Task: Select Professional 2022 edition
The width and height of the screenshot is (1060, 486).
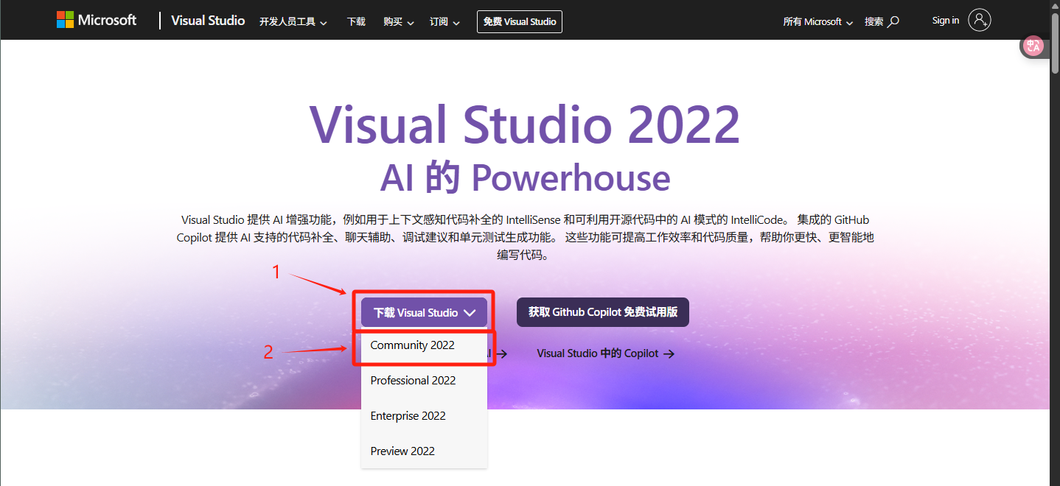Action: (413, 380)
